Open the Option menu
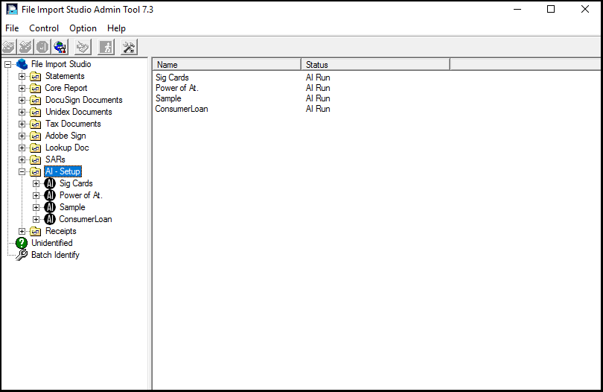Screen dimensions: 603x392 coord(83,28)
